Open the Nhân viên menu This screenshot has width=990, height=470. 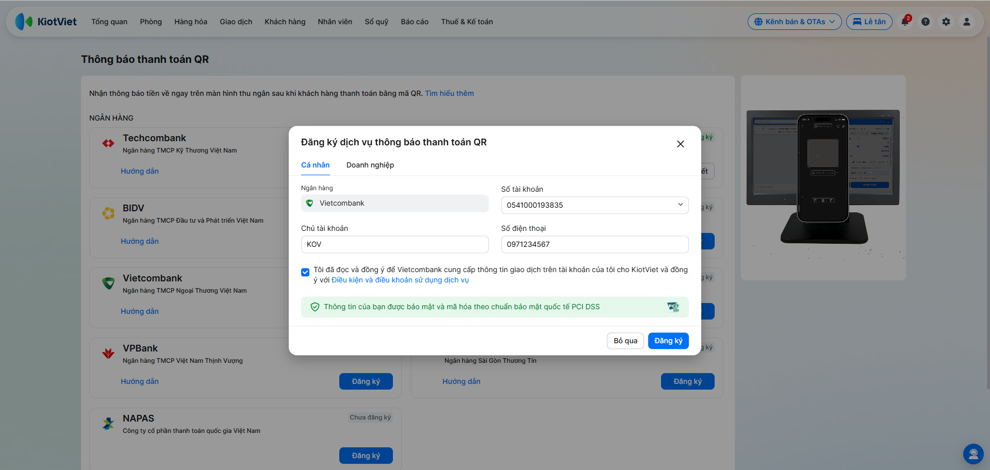pyautogui.click(x=335, y=22)
